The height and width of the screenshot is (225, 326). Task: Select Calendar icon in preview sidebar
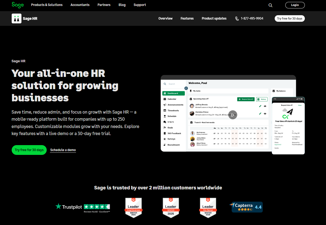[165, 99]
